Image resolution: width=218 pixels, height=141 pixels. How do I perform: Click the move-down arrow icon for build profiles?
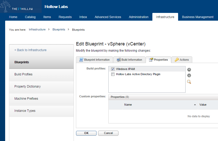[189, 75]
